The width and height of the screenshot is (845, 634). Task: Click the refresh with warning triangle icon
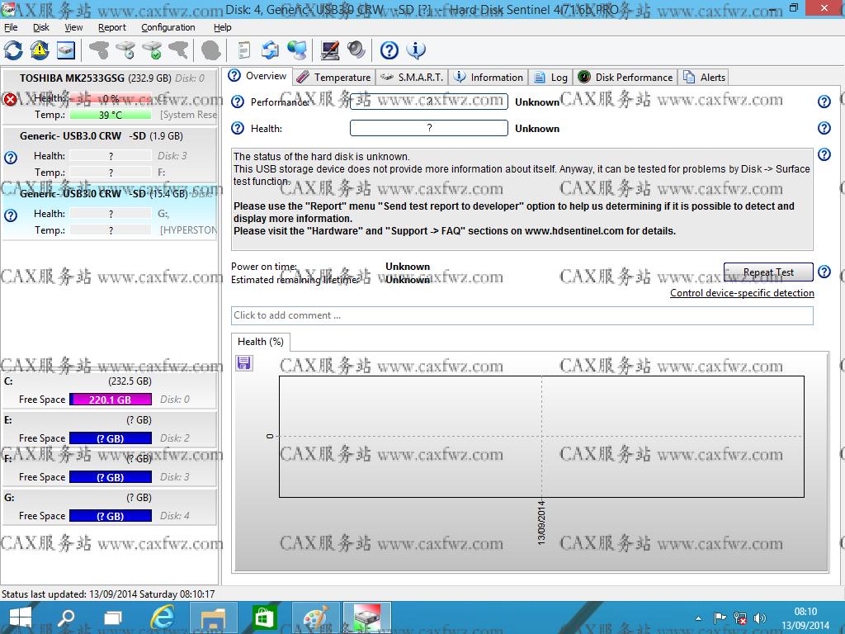coord(40,50)
